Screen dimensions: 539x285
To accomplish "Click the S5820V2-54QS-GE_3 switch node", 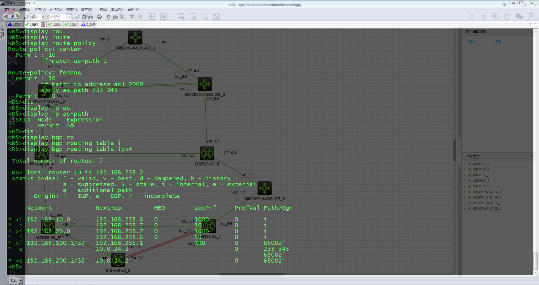I will [205, 84].
